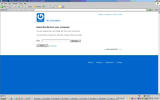Click the address bar URL field
The width and height of the screenshot is (160, 100).
click(x=77, y=10)
